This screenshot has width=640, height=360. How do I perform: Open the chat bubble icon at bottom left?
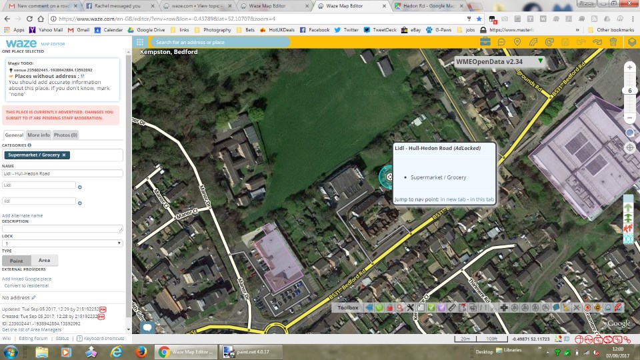click(x=147, y=327)
